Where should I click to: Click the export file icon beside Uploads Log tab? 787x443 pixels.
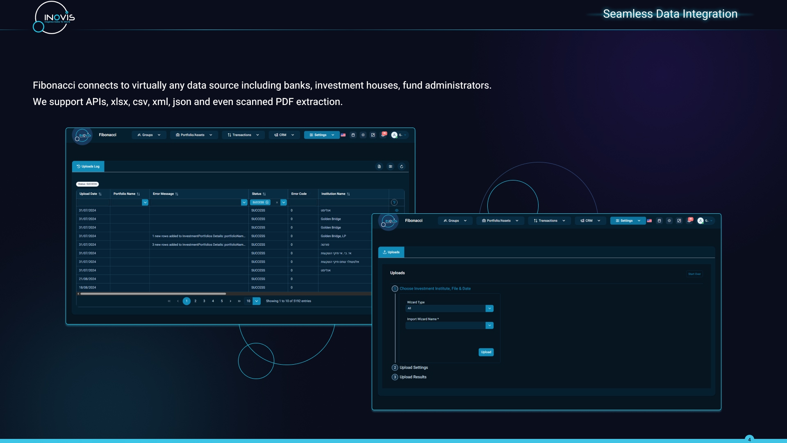coord(379,167)
